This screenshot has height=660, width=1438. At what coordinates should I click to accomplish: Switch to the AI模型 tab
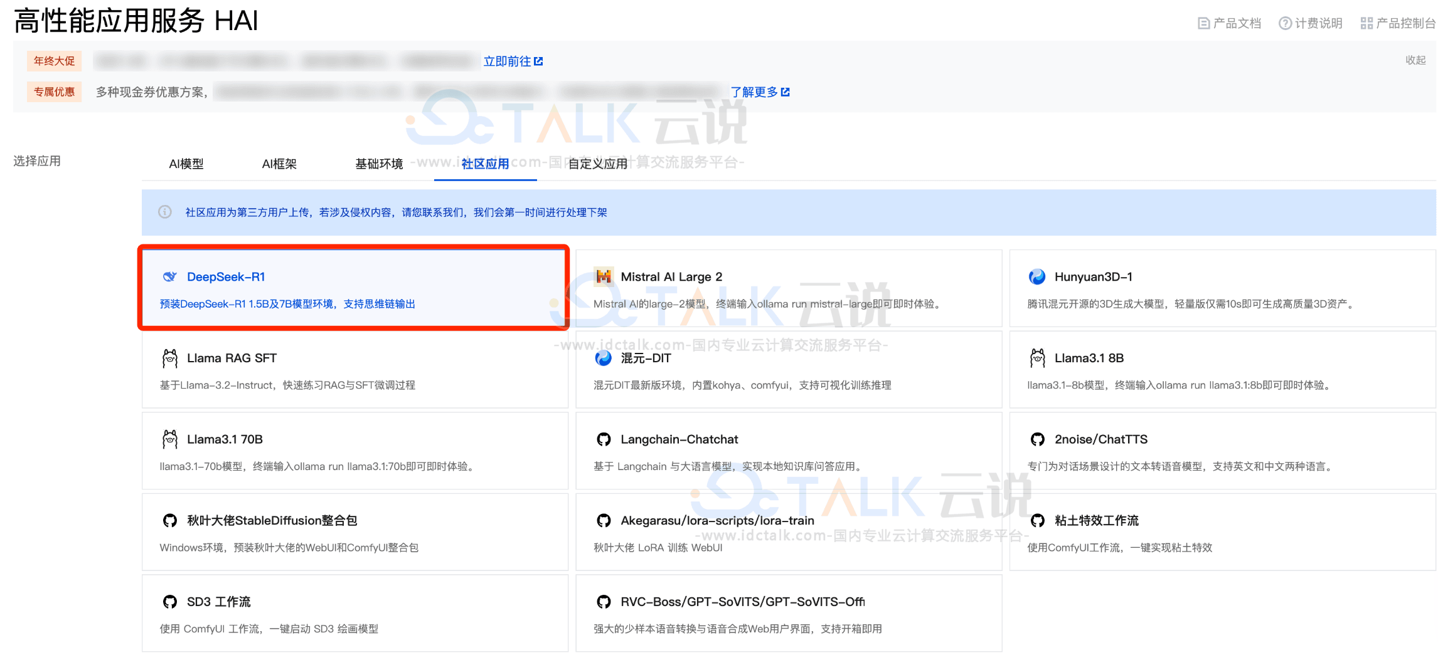(186, 164)
